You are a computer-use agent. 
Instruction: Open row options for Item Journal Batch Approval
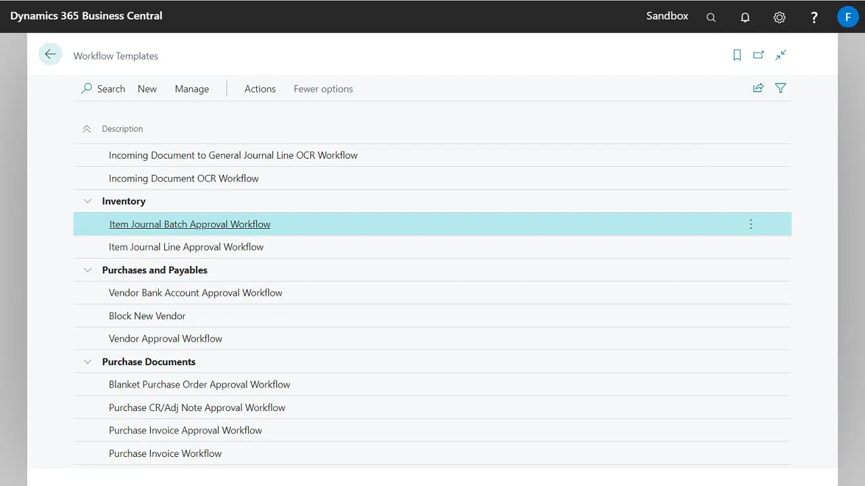point(751,224)
